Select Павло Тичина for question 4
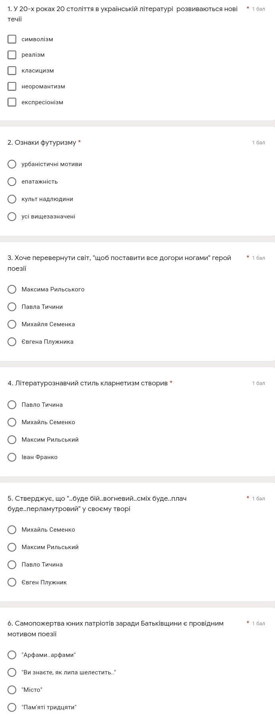 [12, 405]
